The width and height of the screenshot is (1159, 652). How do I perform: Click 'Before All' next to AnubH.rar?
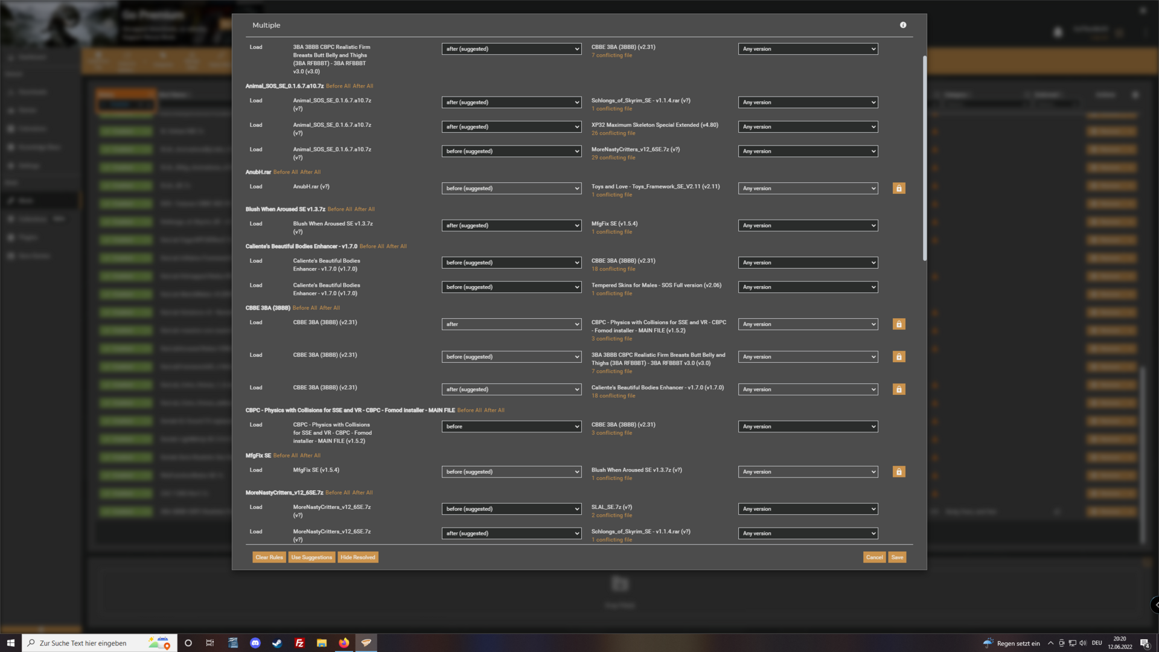[x=286, y=172]
